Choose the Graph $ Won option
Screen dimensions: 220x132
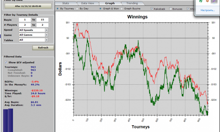100,9
